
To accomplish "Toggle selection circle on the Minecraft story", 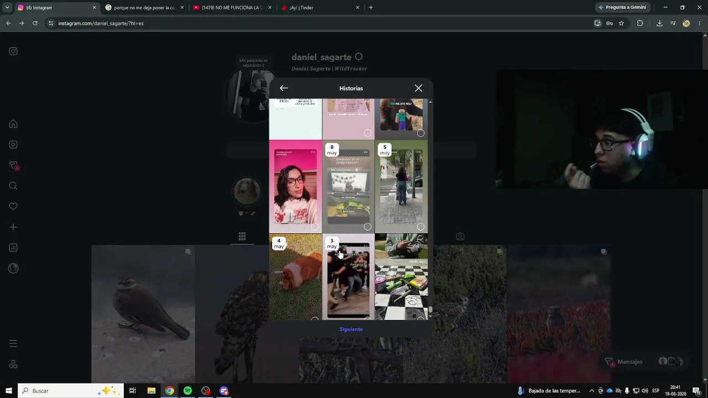I will pos(420,133).
